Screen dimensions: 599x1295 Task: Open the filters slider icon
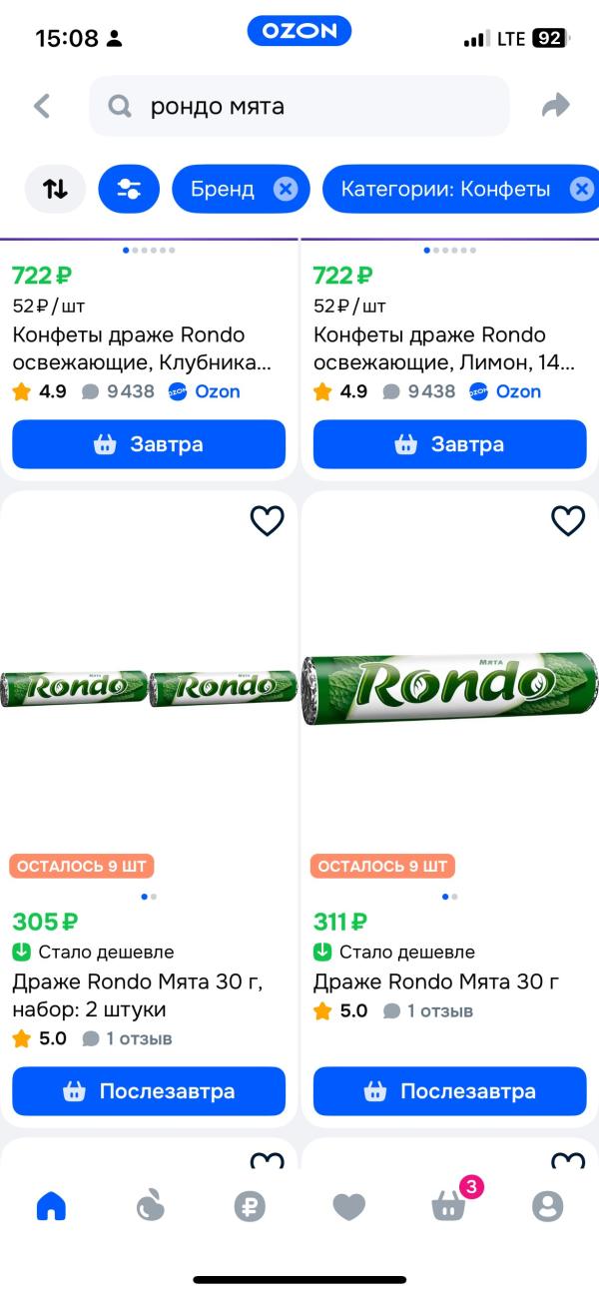(129, 189)
